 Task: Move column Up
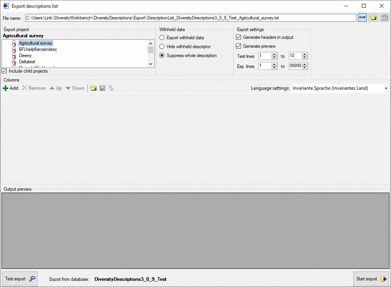tap(56, 88)
